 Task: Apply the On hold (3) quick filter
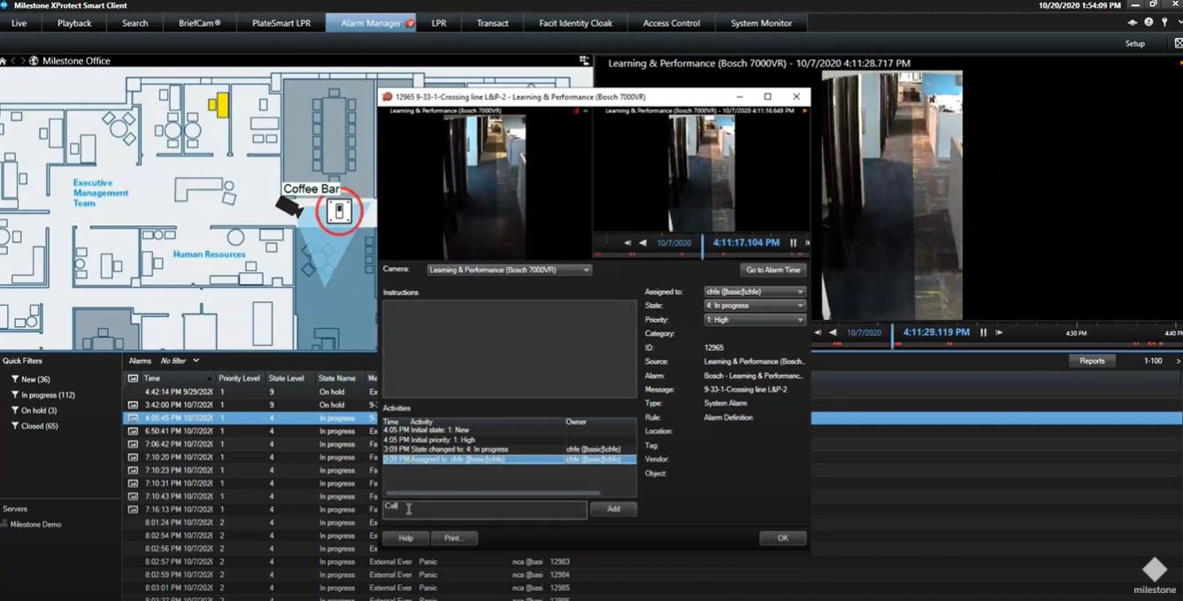point(39,411)
